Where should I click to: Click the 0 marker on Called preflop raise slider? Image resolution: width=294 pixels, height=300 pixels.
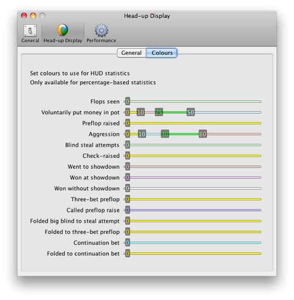coord(128,210)
